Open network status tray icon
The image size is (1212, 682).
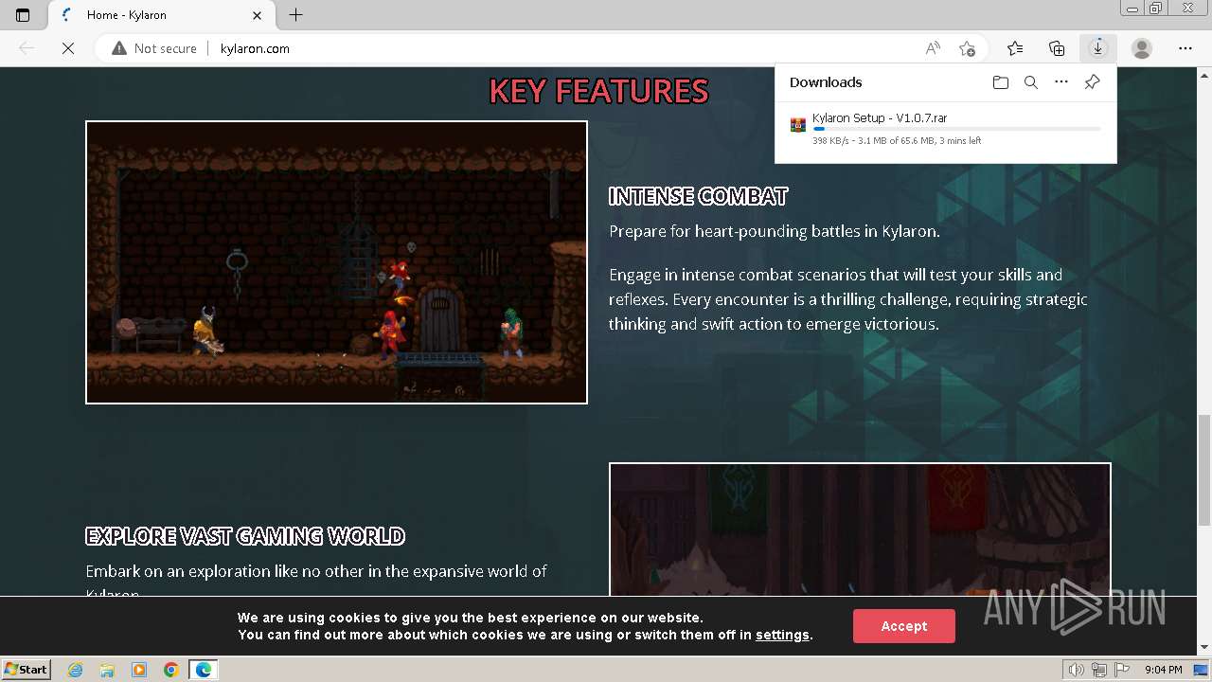[1099, 670]
